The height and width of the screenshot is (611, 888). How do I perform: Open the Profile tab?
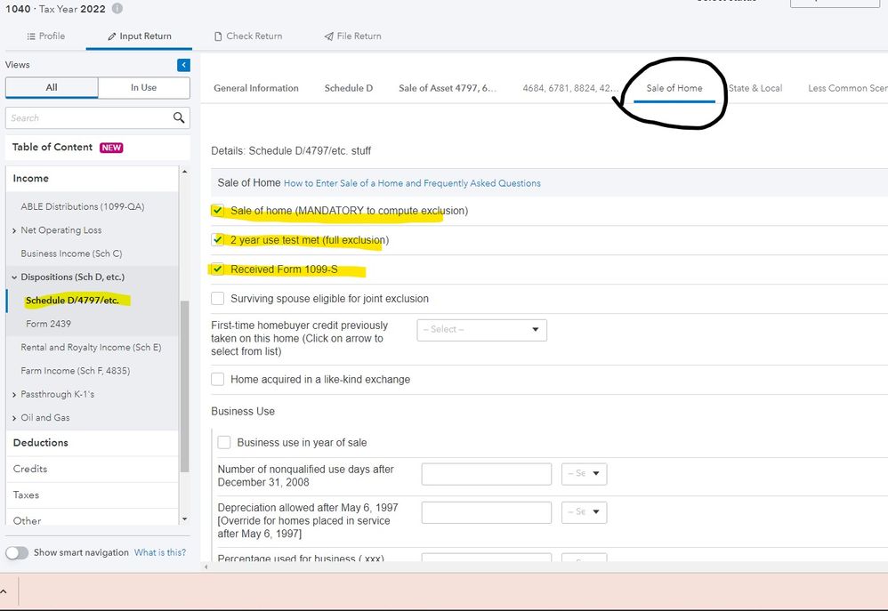point(45,36)
